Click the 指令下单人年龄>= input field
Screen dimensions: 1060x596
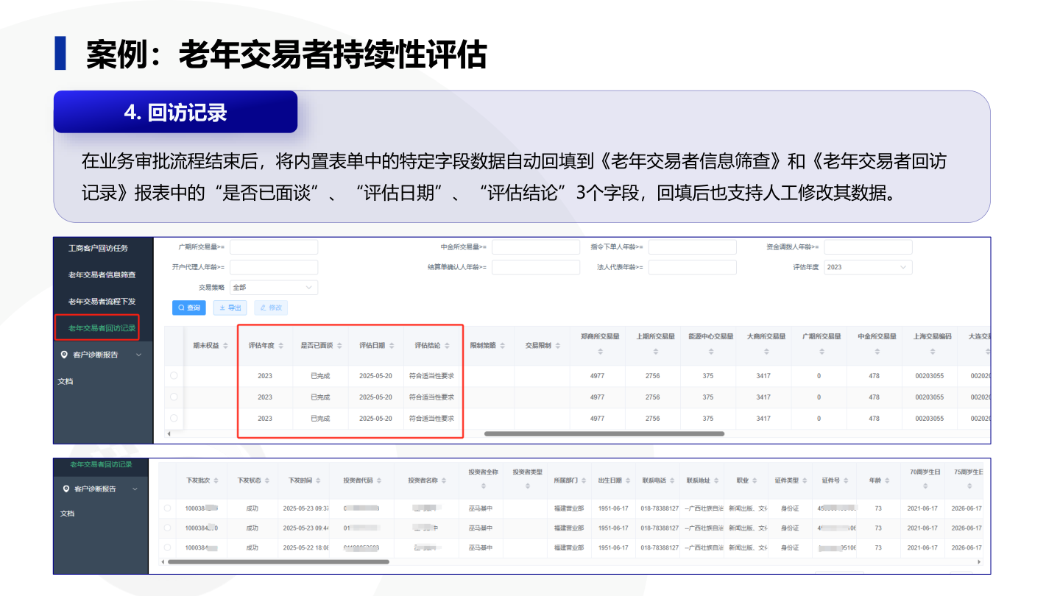[692, 247]
